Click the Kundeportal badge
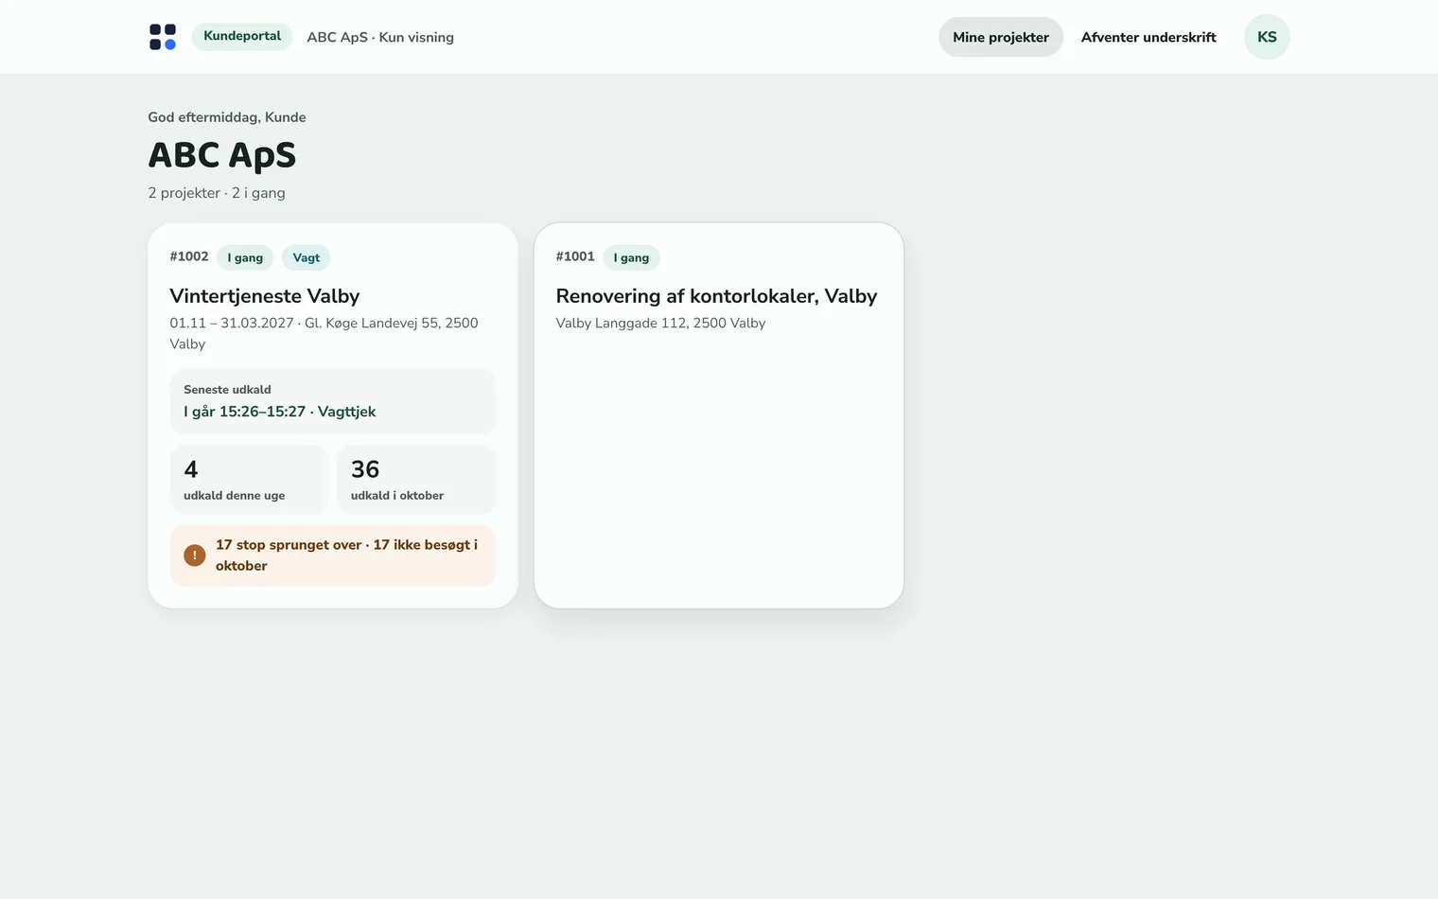The image size is (1438, 899). pos(242,36)
